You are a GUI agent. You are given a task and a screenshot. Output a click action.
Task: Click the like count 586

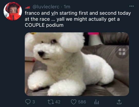[82, 102]
